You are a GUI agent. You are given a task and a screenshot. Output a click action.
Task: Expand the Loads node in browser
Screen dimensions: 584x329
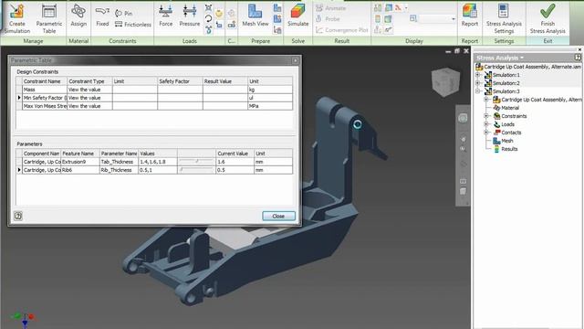pyautogui.click(x=486, y=124)
